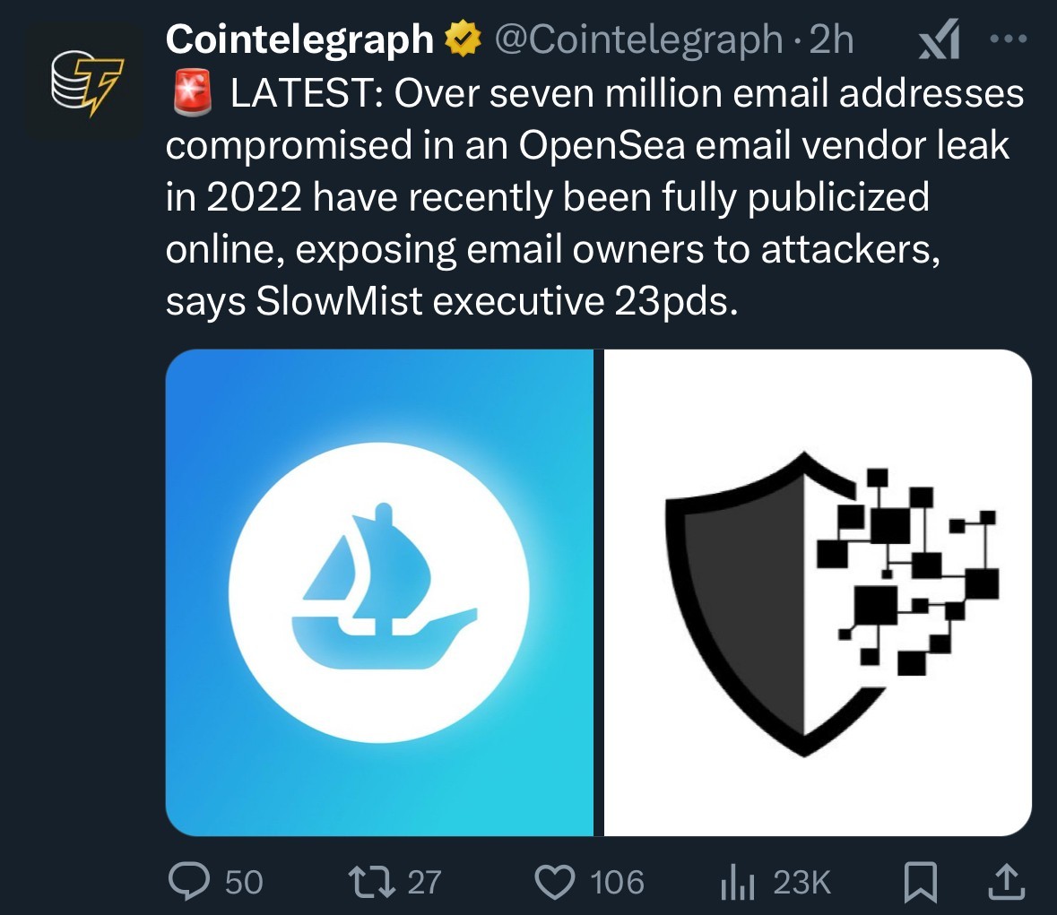The width and height of the screenshot is (1057, 915).
Task: Click the red siren emoji
Action: 189,94
